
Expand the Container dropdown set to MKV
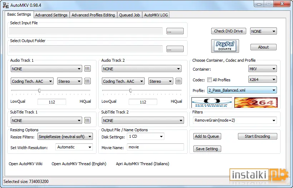point(262,69)
